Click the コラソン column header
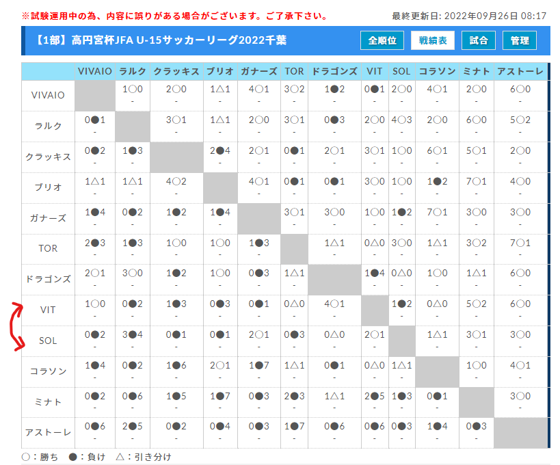560x465 pixels. click(x=437, y=71)
